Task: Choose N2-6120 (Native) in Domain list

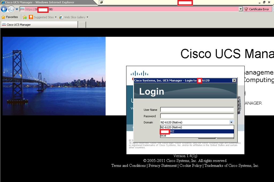Action: coord(197,127)
